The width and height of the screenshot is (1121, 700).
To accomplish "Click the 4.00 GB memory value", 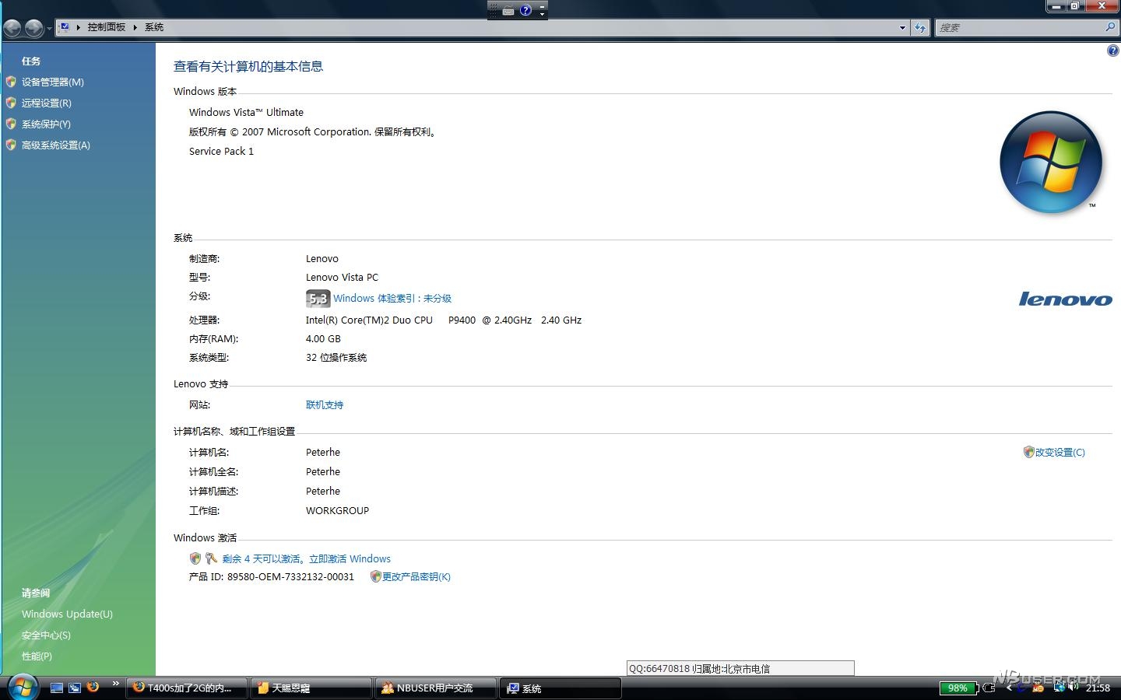I will [x=323, y=338].
